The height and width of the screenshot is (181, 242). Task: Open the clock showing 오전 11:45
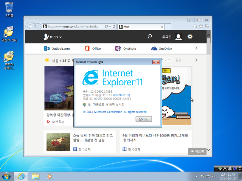228,176
